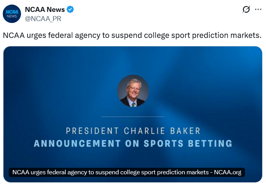The height and width of the screenshot is (185, 266).
Task: Click the word "NEWS" inside the avatar logo
Action: pos(12,16)
